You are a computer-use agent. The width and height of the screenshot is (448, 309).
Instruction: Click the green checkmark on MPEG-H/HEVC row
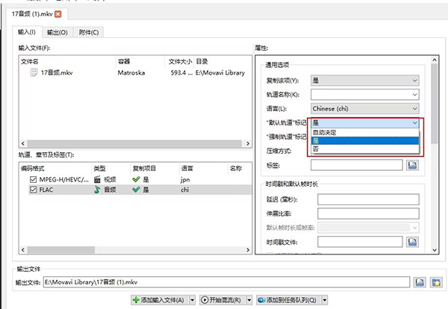click(136, 180)
